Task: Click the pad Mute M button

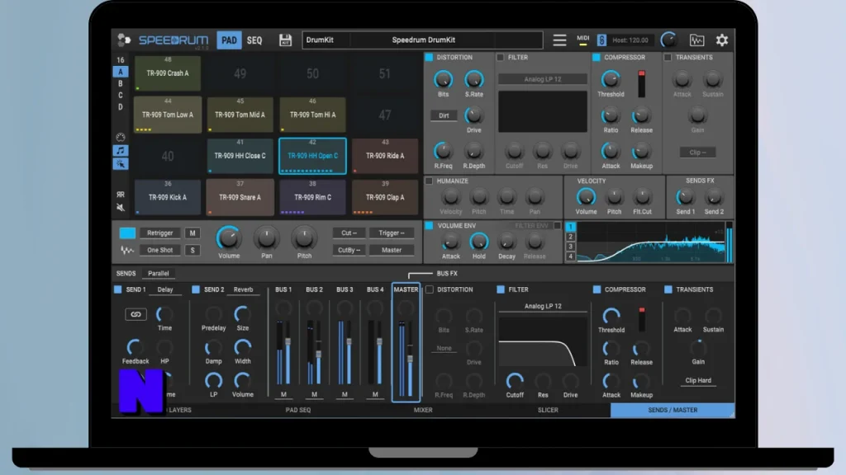Action: point(192,233)
